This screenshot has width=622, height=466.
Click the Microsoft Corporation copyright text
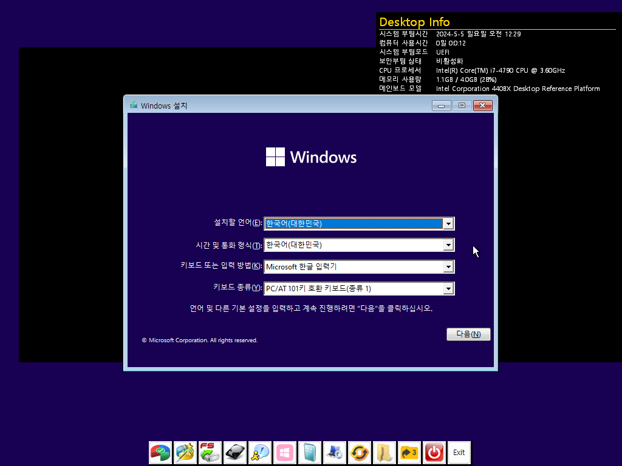point(200,340)
